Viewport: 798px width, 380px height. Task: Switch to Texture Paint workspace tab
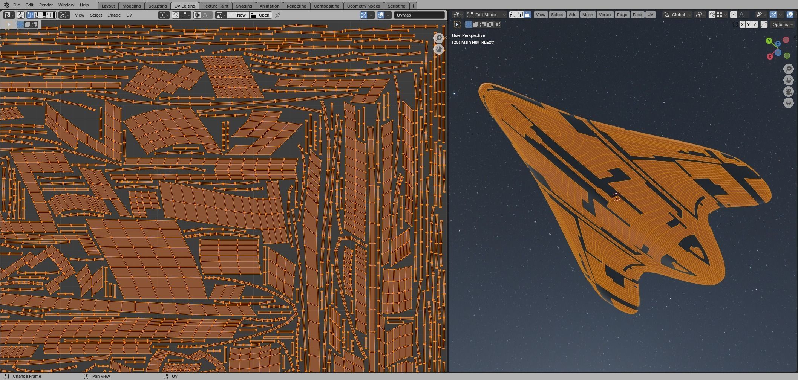(x=216, y=6)
